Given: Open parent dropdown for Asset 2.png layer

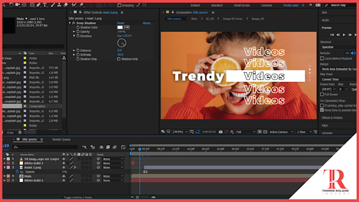Looking at the screenshot, I should [x=113, y=168].
